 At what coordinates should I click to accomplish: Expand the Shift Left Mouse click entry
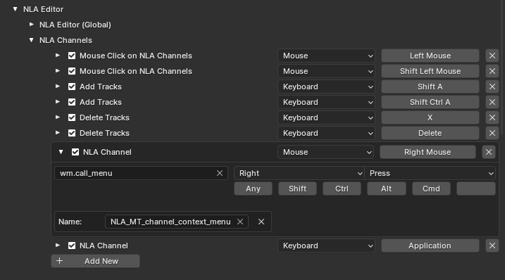58,71
